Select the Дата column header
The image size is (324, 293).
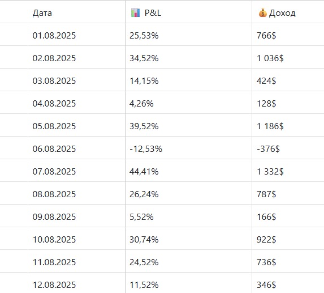click(x=42, y=13)
